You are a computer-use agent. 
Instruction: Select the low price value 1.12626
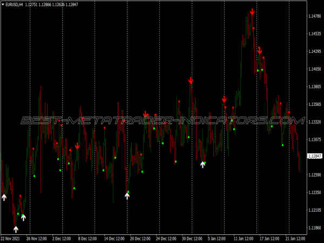coord(58,4)
